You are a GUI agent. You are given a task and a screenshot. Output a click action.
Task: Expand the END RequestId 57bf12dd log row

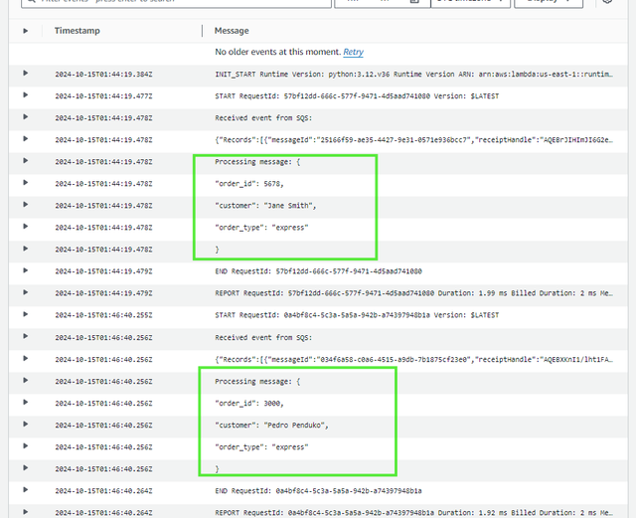26,270
